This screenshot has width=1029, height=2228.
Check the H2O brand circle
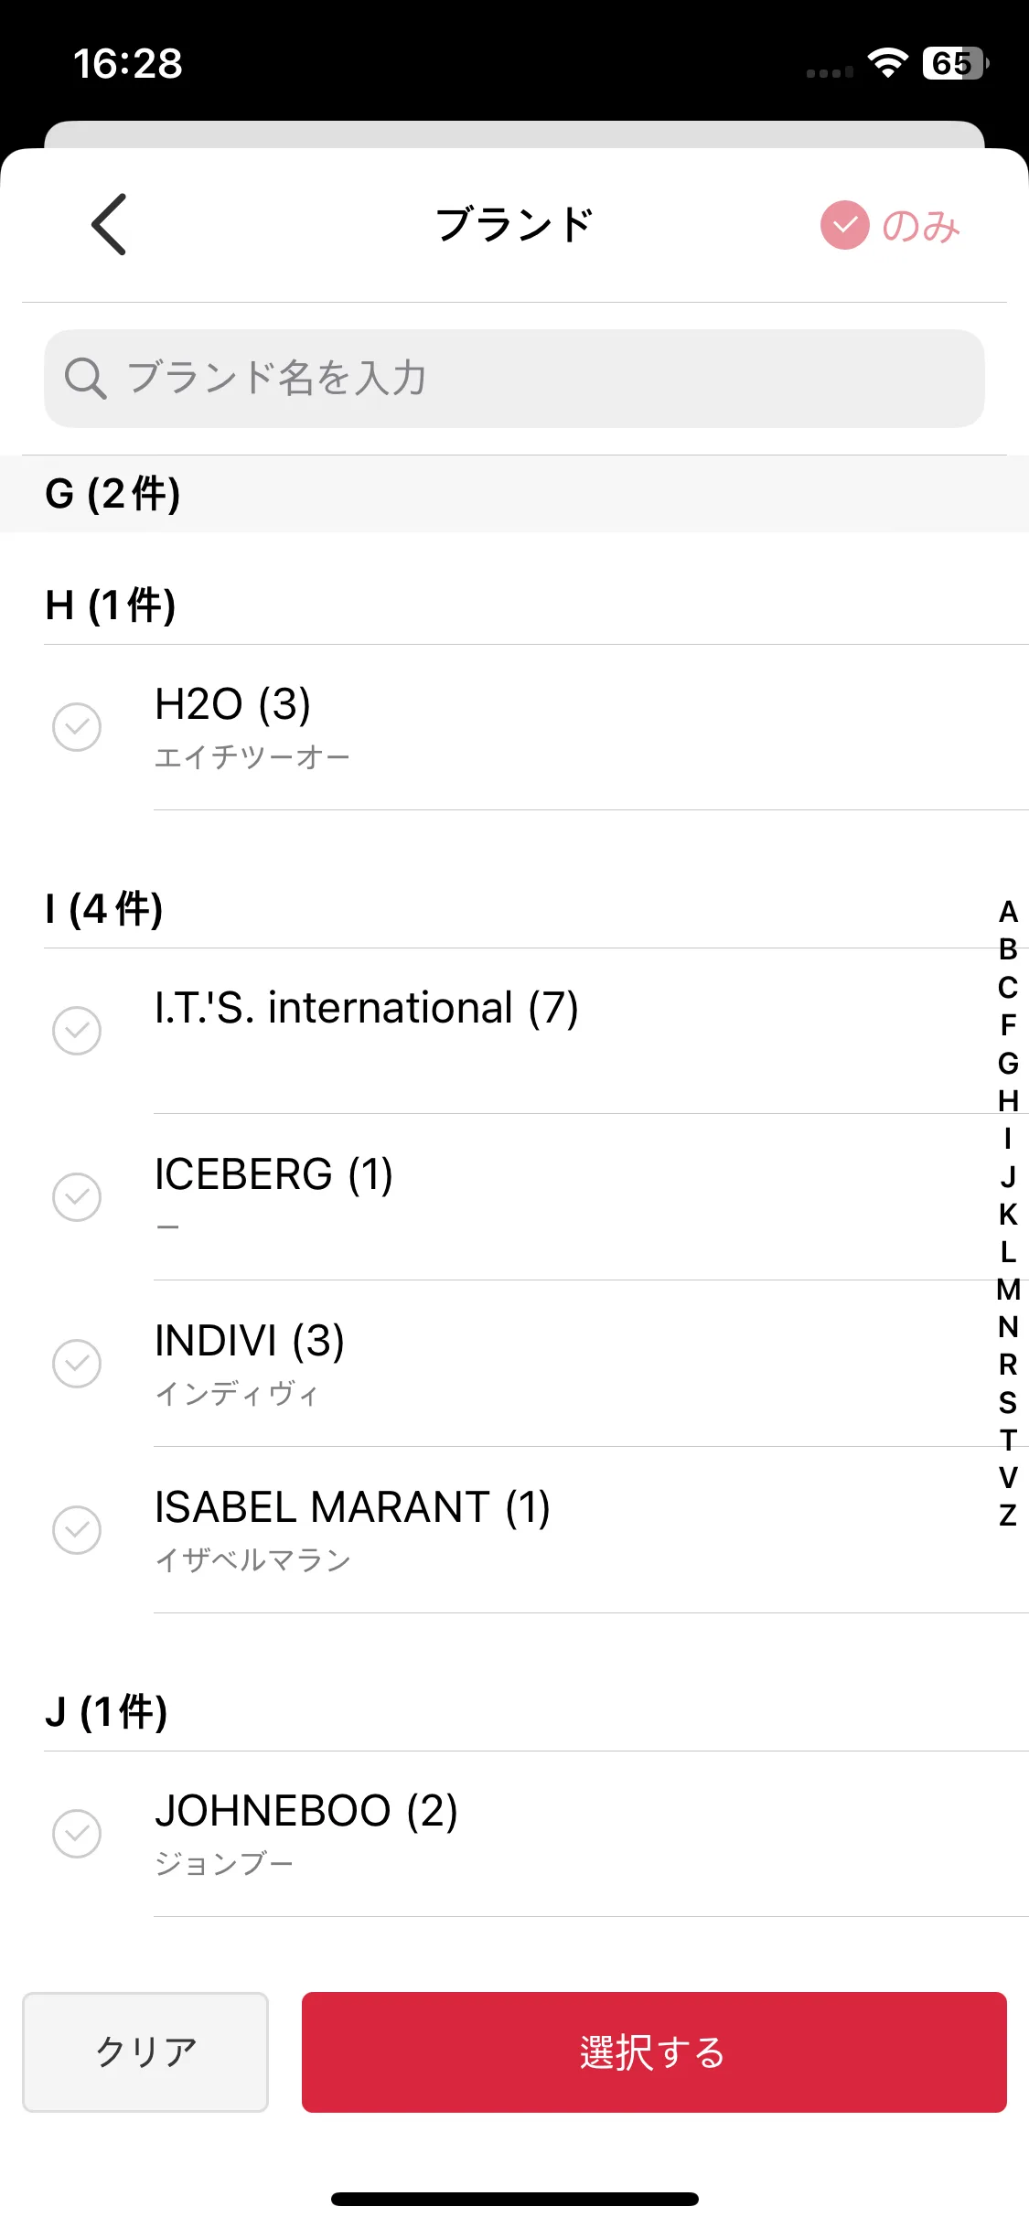click(x=77, y=727)
